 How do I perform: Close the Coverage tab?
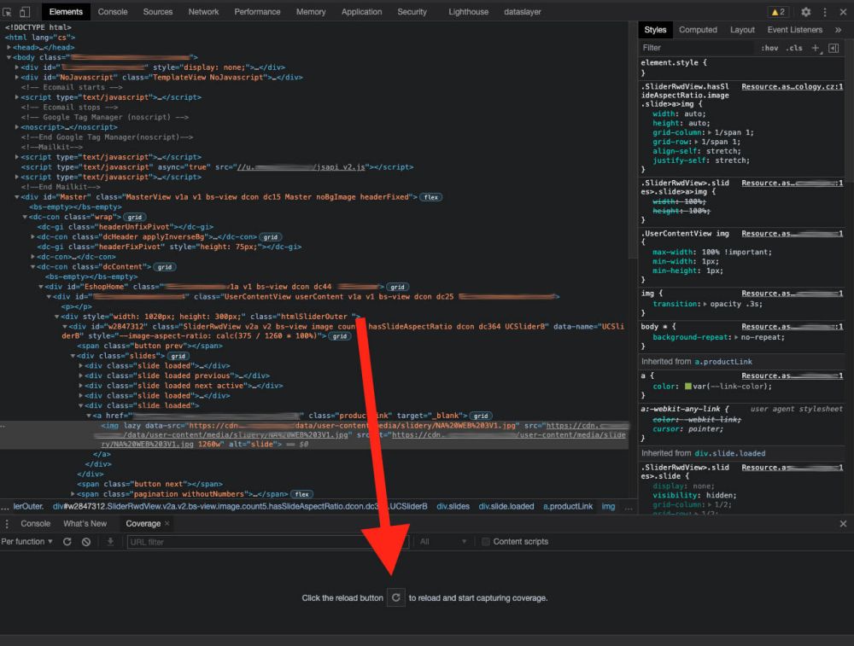pos(167,524)
